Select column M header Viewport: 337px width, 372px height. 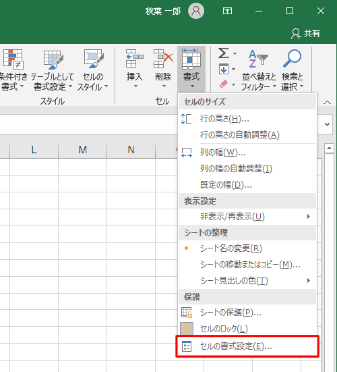[83, 150]
